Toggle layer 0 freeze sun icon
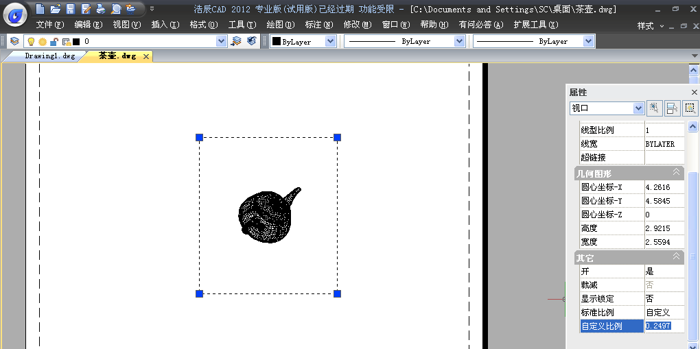 click(x=42, y=41)
